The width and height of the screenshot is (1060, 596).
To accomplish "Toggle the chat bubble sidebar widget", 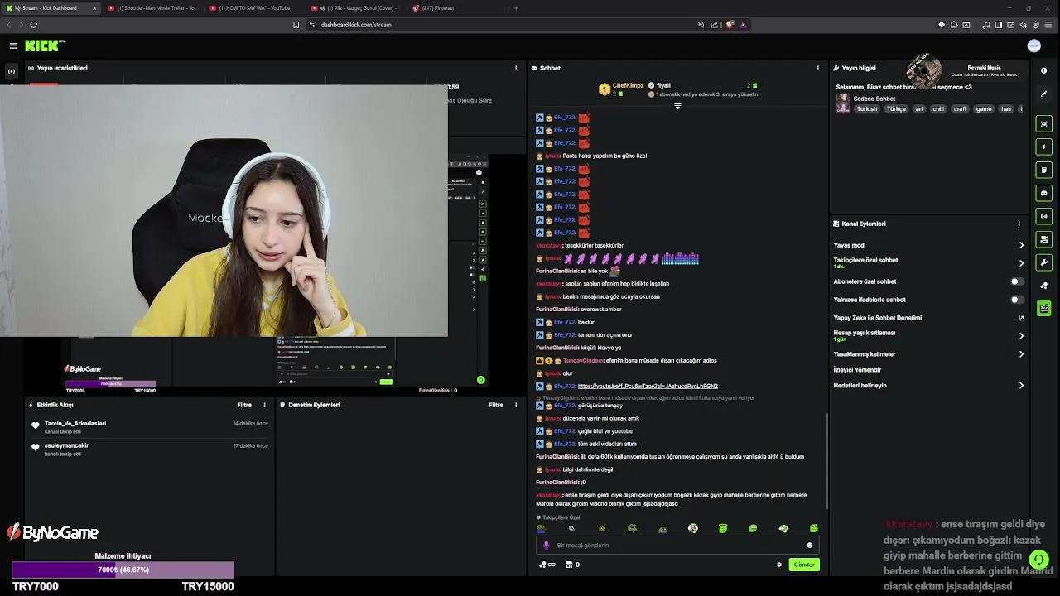I will [1044, 193].
